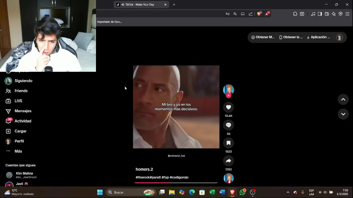This screenshot has width=353, height=198.
Task: Open the Brave Shields lion icon
Action: (259, 14)
